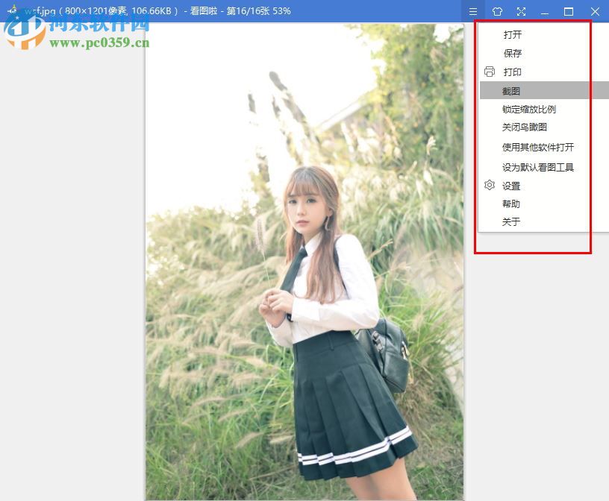Select the highlighted 截图 screenshot entry

point(512,90)
